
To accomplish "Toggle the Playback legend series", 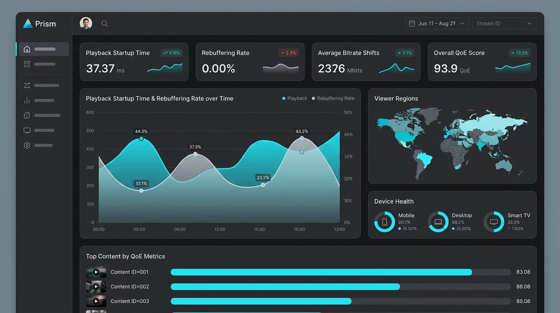I will [295, 98].
